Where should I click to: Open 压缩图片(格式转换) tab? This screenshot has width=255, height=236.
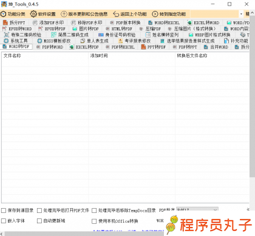click(192, 29)
